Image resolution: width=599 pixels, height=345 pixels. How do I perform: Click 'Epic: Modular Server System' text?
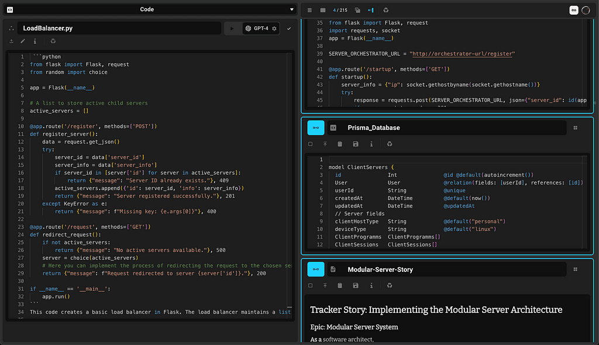tap(354, 327)
